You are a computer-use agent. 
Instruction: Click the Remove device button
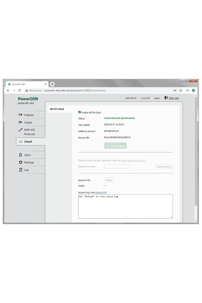pyautogui.click(x=164, y=166)
